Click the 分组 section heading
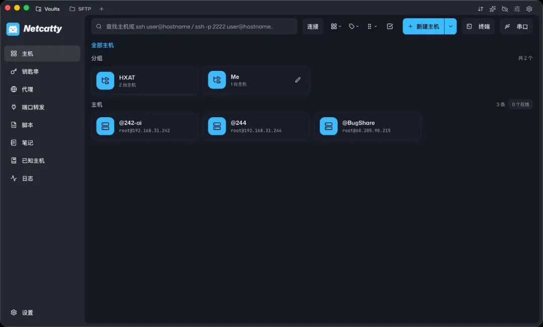This screenshot has width=543, height=327. (97, 58)
